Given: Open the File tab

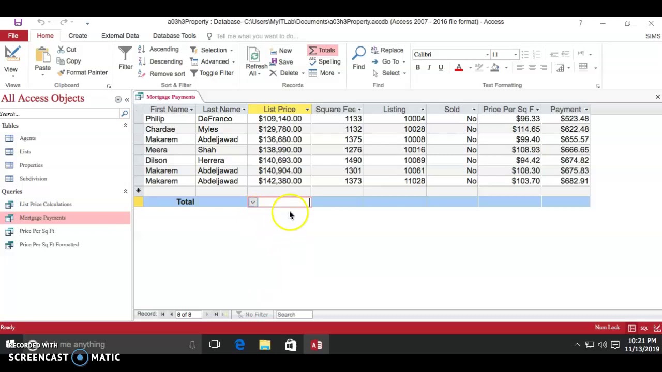Looking at the screenshot, I should click(x=13, y=36).
